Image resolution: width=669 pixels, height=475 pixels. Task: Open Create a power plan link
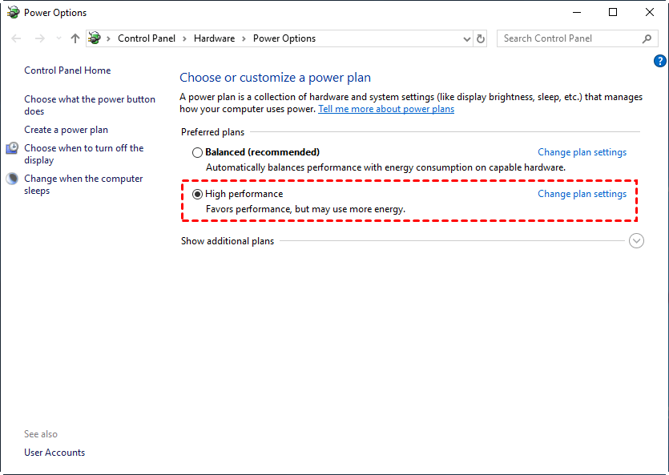pos(66,130)
